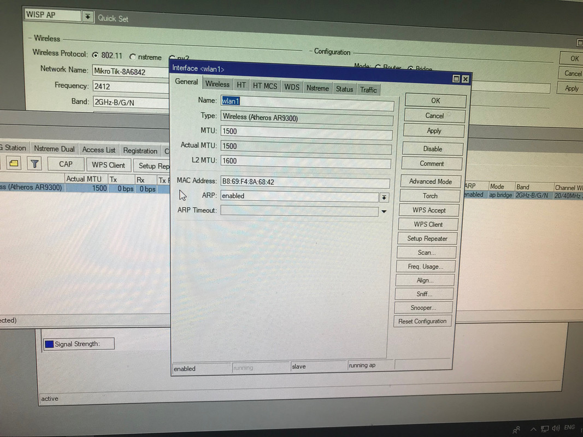Click the ap bridge Mode cell

pyautogui.click(x=500, y=194)
